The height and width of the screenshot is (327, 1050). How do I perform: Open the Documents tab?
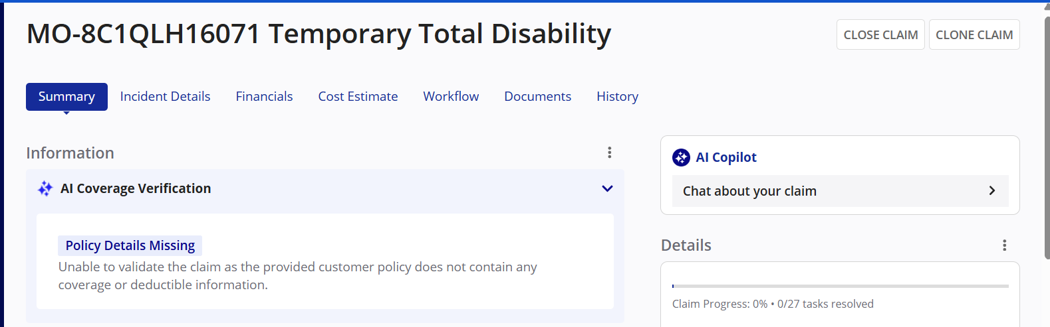click(537, 97)
